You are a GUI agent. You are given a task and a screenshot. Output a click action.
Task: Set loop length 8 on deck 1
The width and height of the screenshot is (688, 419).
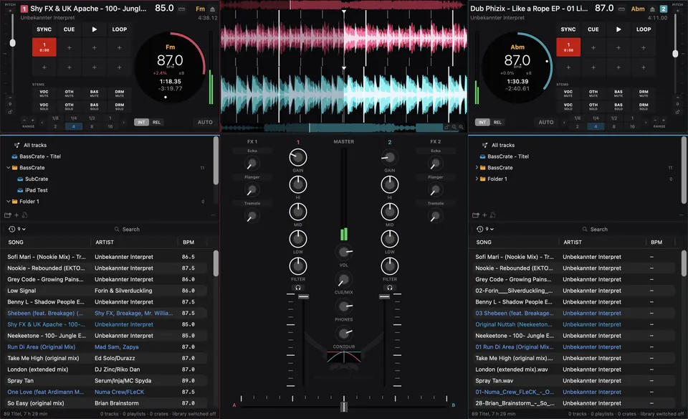[92, 126]
